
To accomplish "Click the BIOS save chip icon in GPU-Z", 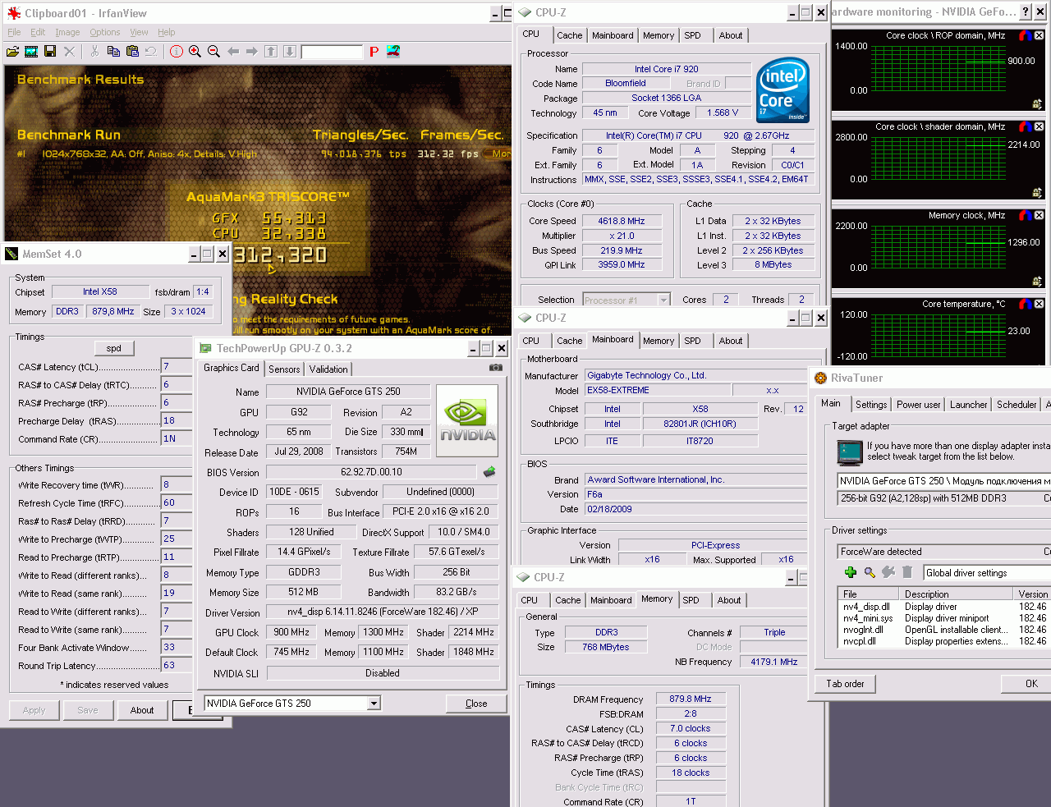I will [x=489, y=472].
